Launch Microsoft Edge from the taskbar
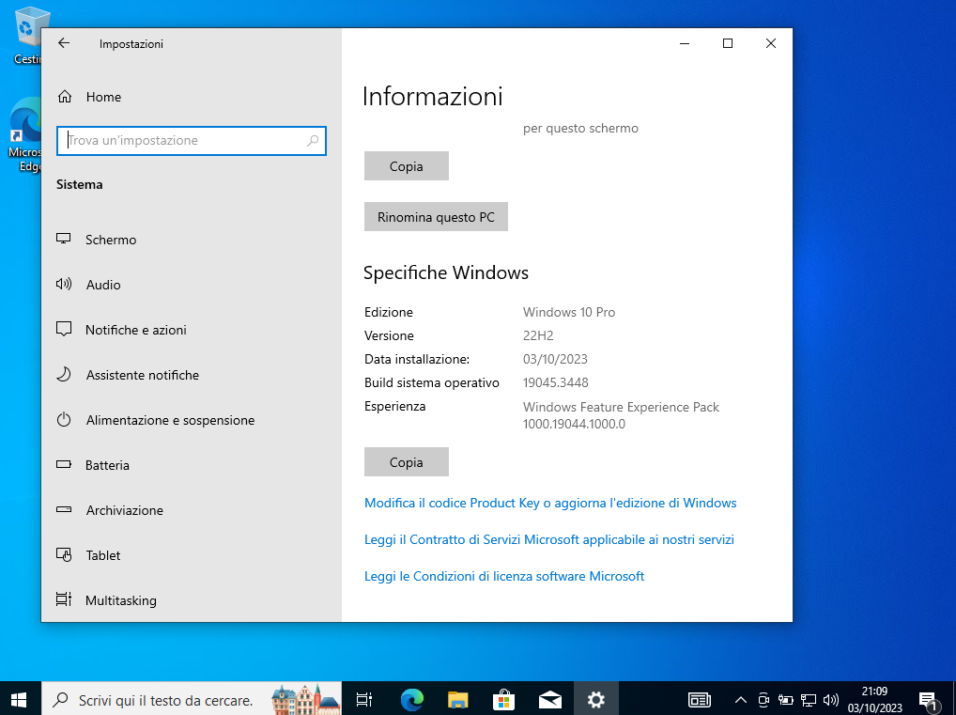956x715 pixels. tap(412, 700)
